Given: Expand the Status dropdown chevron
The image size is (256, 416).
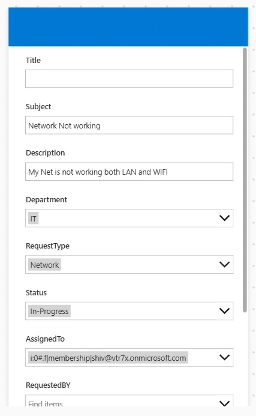Looking at the screenshot, I should pos(224,311).
